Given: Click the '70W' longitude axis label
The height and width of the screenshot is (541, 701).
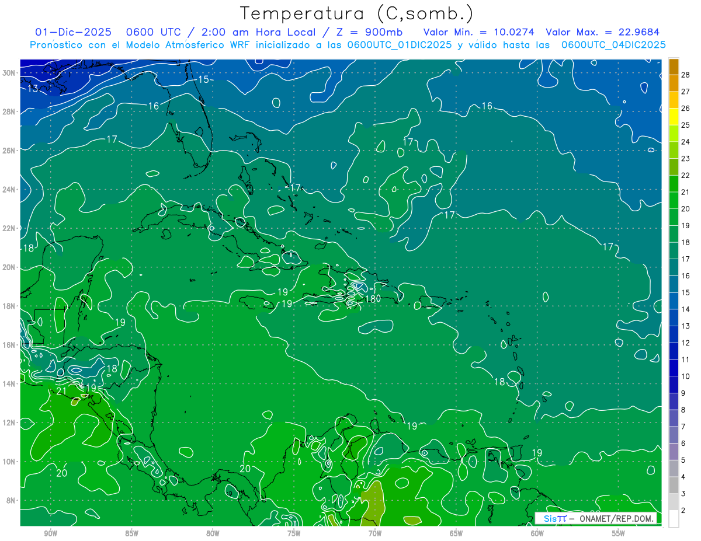Looking at the screenshot, I should (375, 533).
